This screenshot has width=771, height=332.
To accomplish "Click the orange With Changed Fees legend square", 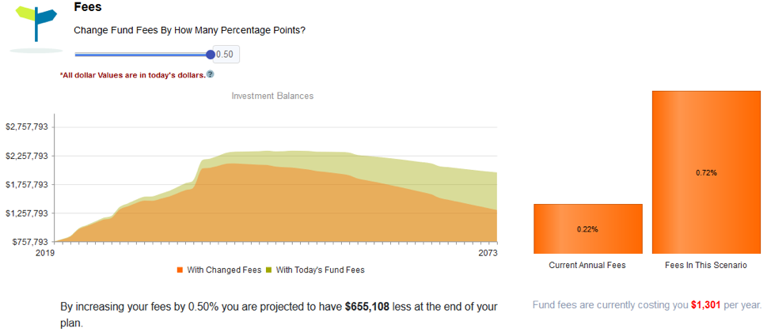I will click(x=180, y=270).
